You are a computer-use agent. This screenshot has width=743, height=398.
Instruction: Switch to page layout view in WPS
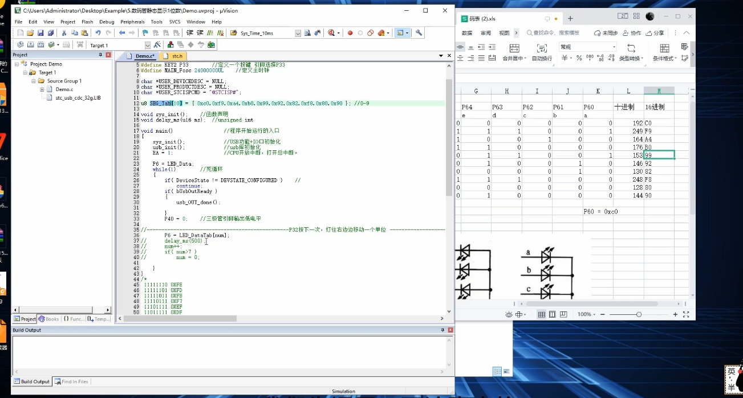[553, 314]
